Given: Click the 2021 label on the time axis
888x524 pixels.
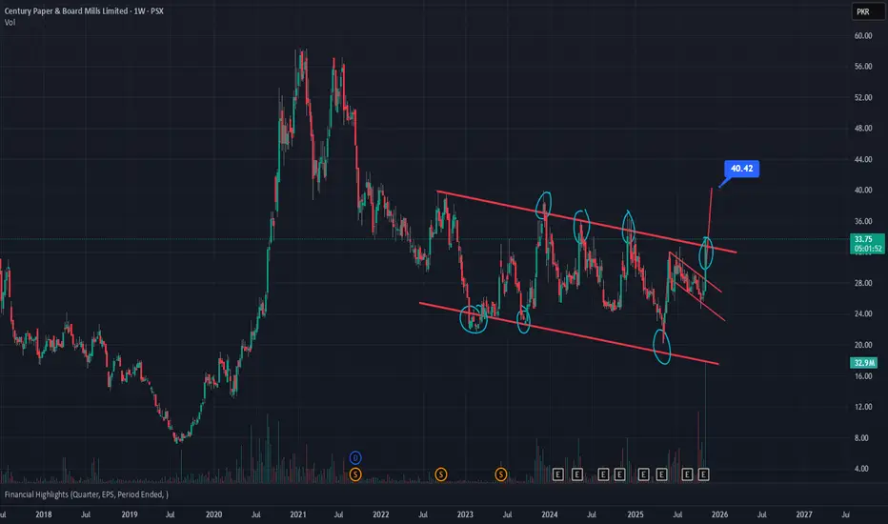Looking at the screenshot, I should click(x=298, y=514).
